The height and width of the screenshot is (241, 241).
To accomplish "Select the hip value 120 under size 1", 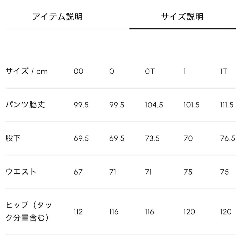I will (x=189, y=212).
